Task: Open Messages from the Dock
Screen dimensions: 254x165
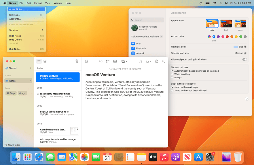Action: 50,157
